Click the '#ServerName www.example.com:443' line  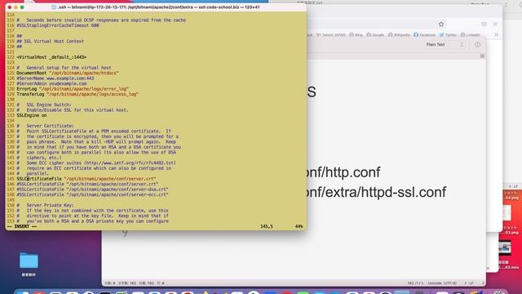[x=55, y=78]
